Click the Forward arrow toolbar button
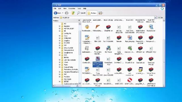The width and height of the screenshot is (182, 102). (67, 13)
